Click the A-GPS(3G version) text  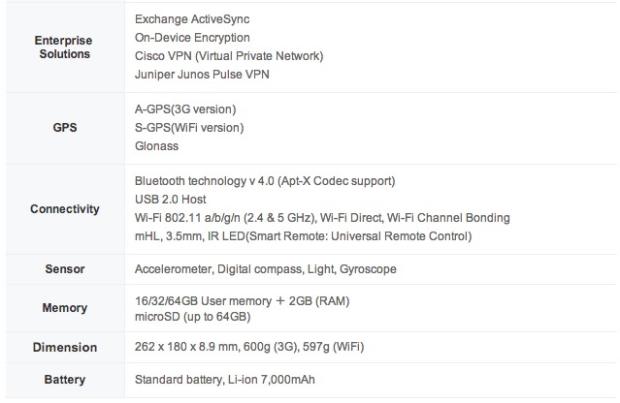[x=185, y=108]
